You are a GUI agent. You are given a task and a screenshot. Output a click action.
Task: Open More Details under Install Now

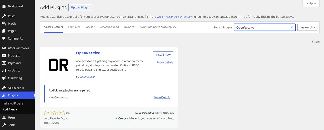(x=165, y=62)
